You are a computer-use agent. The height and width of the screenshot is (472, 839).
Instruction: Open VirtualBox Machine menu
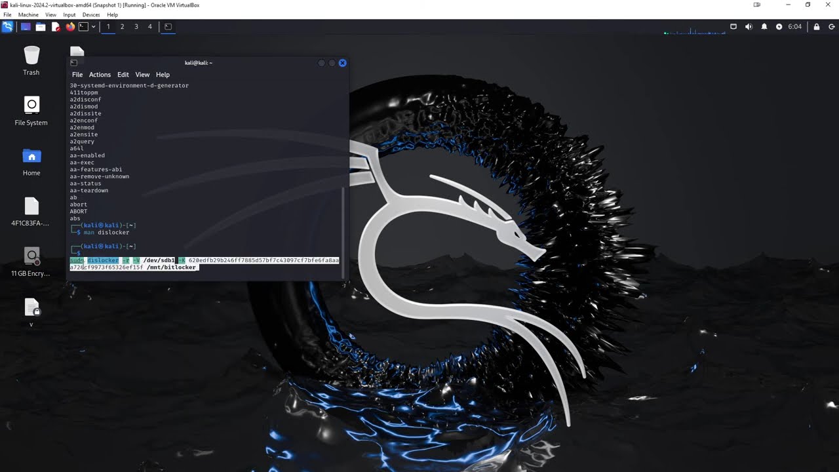pyautogui.click(x=28, y=14)
